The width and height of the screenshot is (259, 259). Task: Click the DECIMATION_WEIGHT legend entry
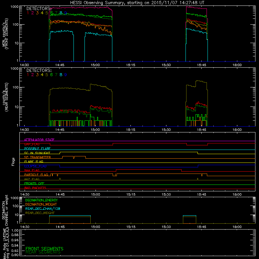(x=41, y=205)
